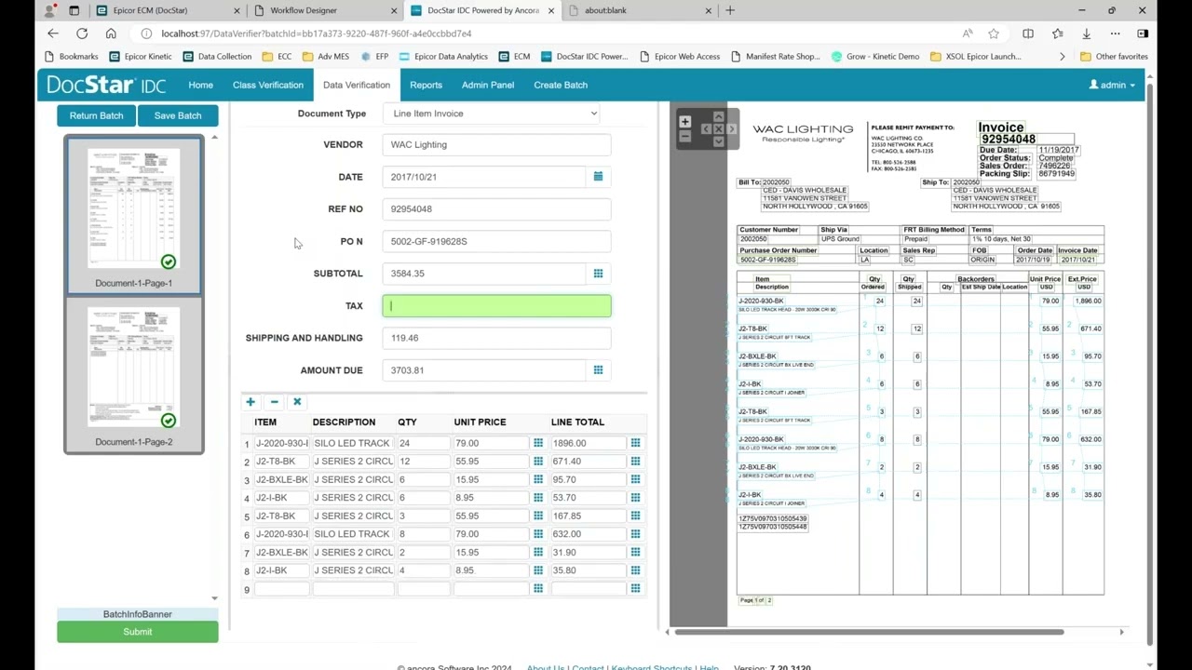The width and height of the screenshot is (1192, 670).
Task: Open the Data Collection bookmark
Action: [217, 56]
